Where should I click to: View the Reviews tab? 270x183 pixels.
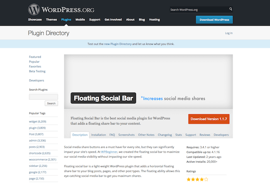(x=205, y=135)
